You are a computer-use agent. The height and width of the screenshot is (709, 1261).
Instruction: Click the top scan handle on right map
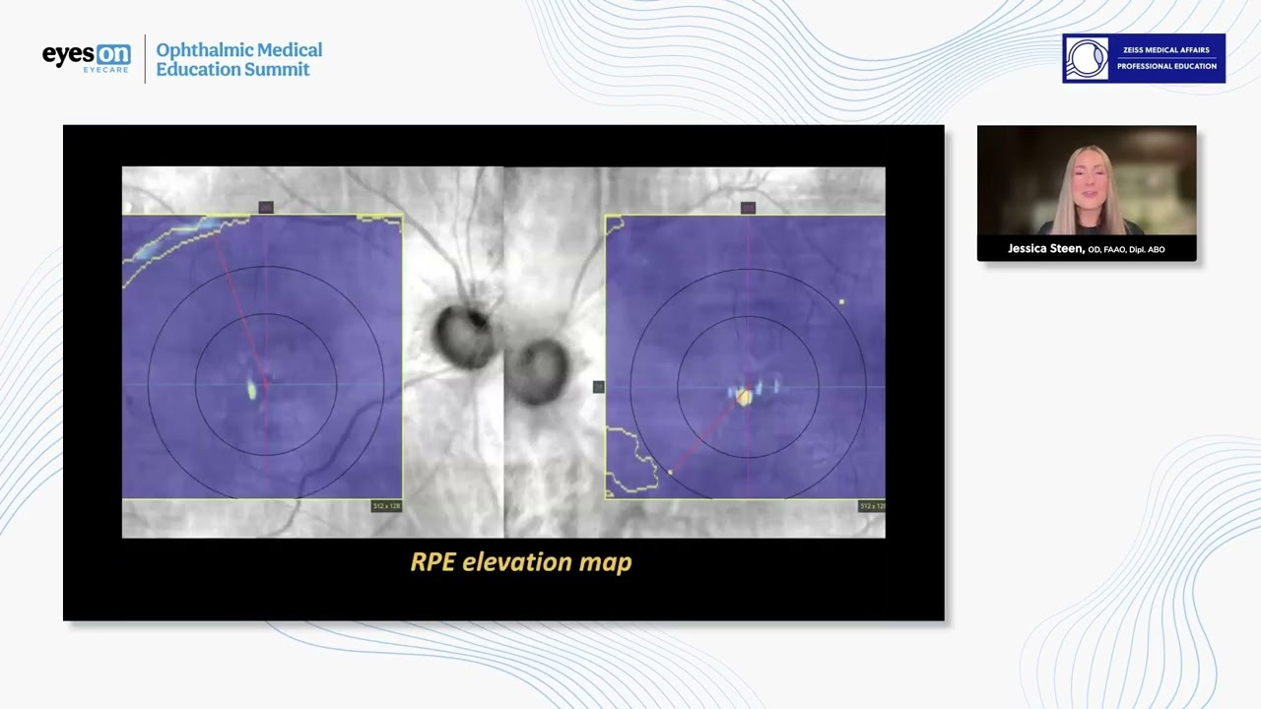click(x=748, y=208)
